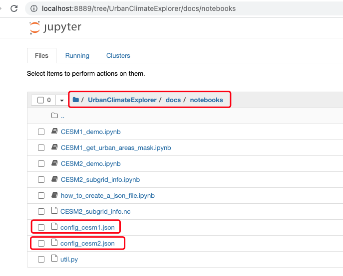
Task: Open the util.py file
Action: click(69, 260)
